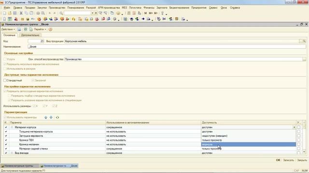Click the M memory button
The image size is (309, 173).
[x=145, y=13]
